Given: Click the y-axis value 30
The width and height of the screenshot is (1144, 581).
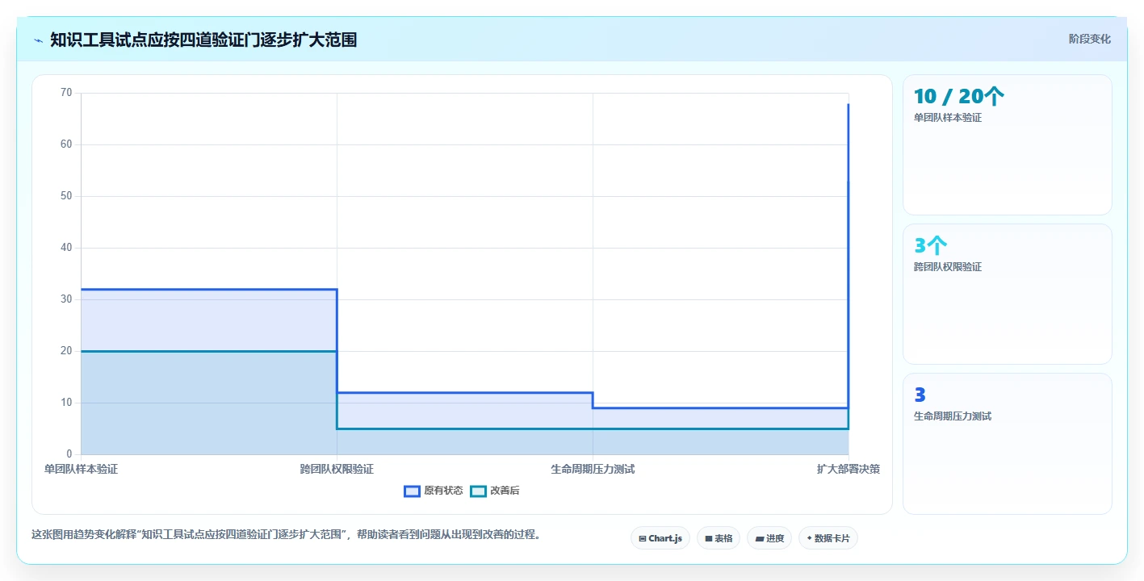Looking at the screenshot, I should 66,299.
